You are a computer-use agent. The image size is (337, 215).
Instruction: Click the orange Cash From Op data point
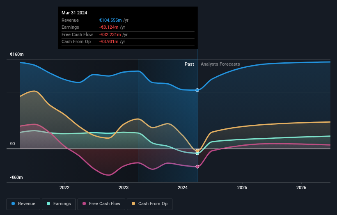point(197,151)
